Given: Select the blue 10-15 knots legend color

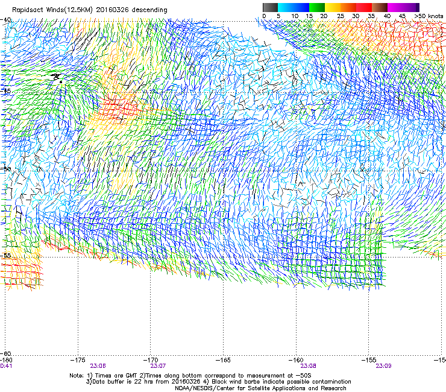Looking at the screenshot, I should click(301, 7).
